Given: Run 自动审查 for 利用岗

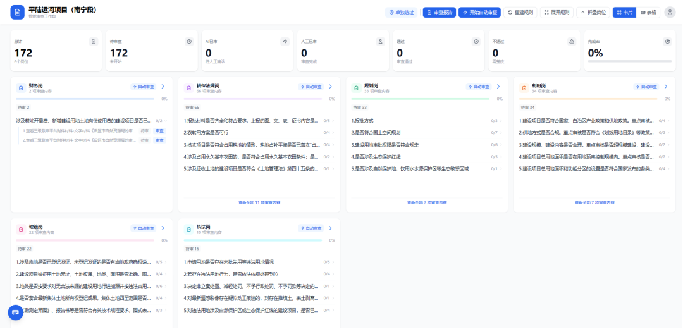Looking at the screenshot, I should click(x=646, y=87).
